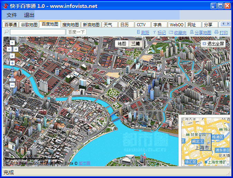The image size is (233, 178).
Task: Click the blue viewport rectangle in mini-map
Action: coord(205,142)
